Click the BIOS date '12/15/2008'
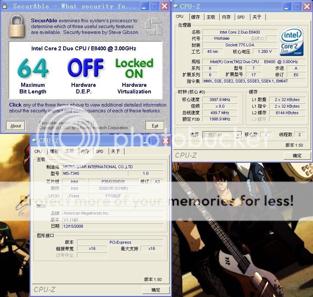This screenshot has height=297, width=313. [x=113, y=226]
